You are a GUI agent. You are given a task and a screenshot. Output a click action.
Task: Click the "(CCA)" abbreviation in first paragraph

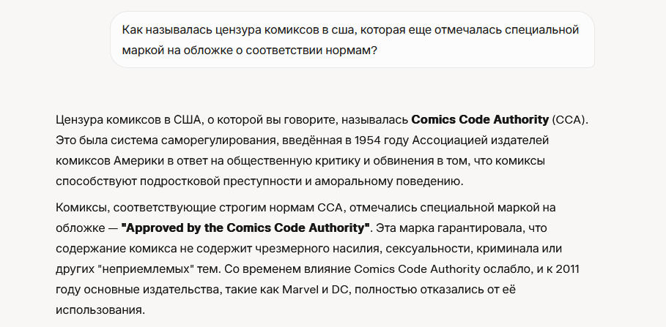click(570, 119)
